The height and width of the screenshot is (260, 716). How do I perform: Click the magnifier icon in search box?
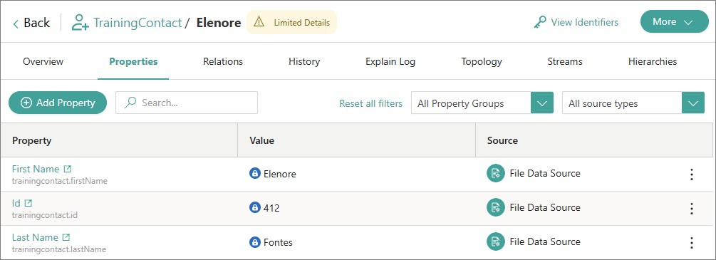[130, 103]
